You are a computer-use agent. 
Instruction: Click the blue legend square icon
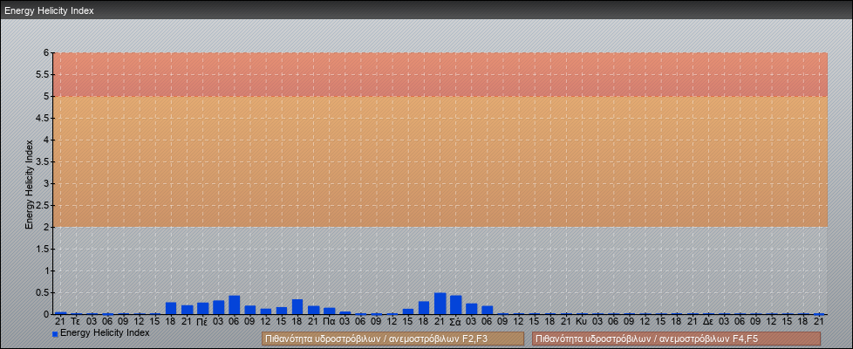pos(55,334)
